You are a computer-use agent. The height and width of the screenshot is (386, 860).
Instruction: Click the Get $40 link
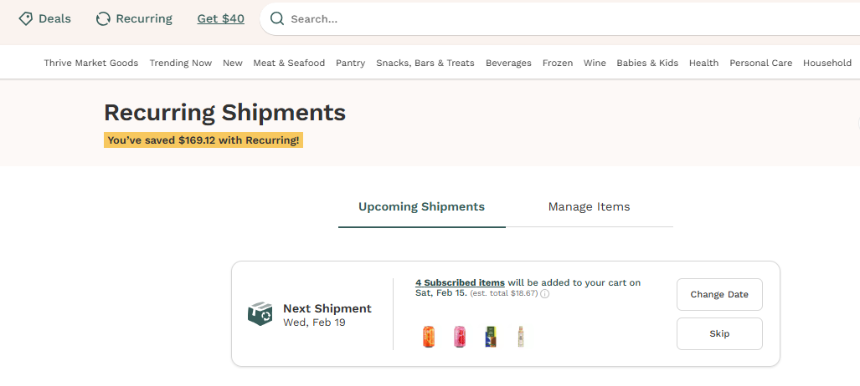221,18
